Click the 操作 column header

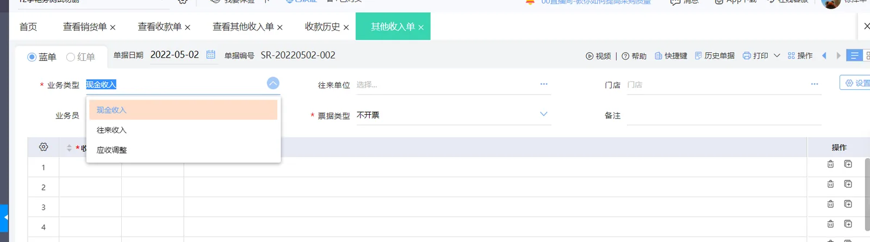pos(839,147)
